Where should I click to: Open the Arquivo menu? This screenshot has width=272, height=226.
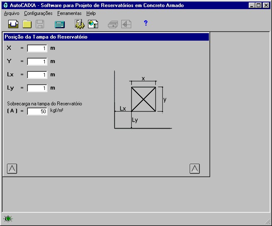pyautogui.click(x=12, y=13)
